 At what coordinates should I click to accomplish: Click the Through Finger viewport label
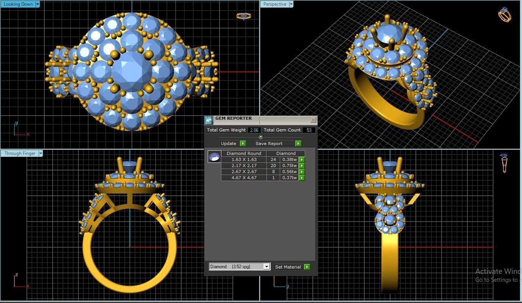20,153
